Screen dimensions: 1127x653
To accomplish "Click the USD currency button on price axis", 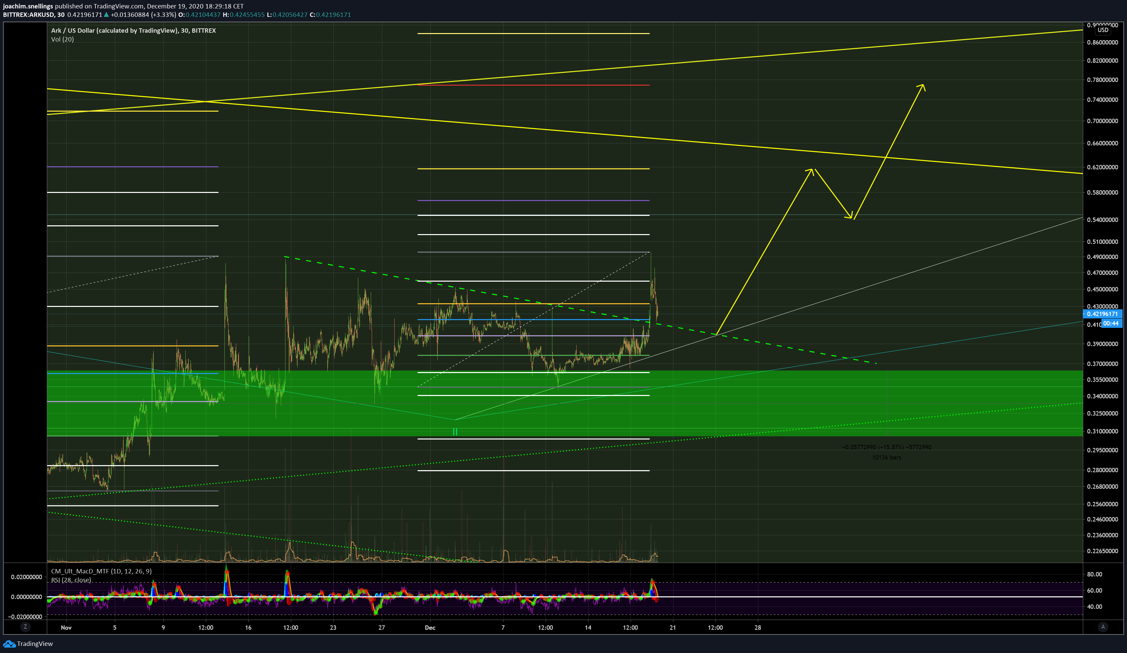I will 1103,30.
